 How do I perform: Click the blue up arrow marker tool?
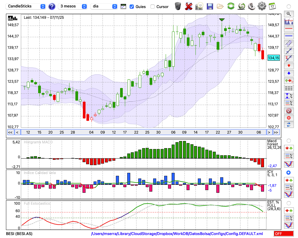click(288, 73)
